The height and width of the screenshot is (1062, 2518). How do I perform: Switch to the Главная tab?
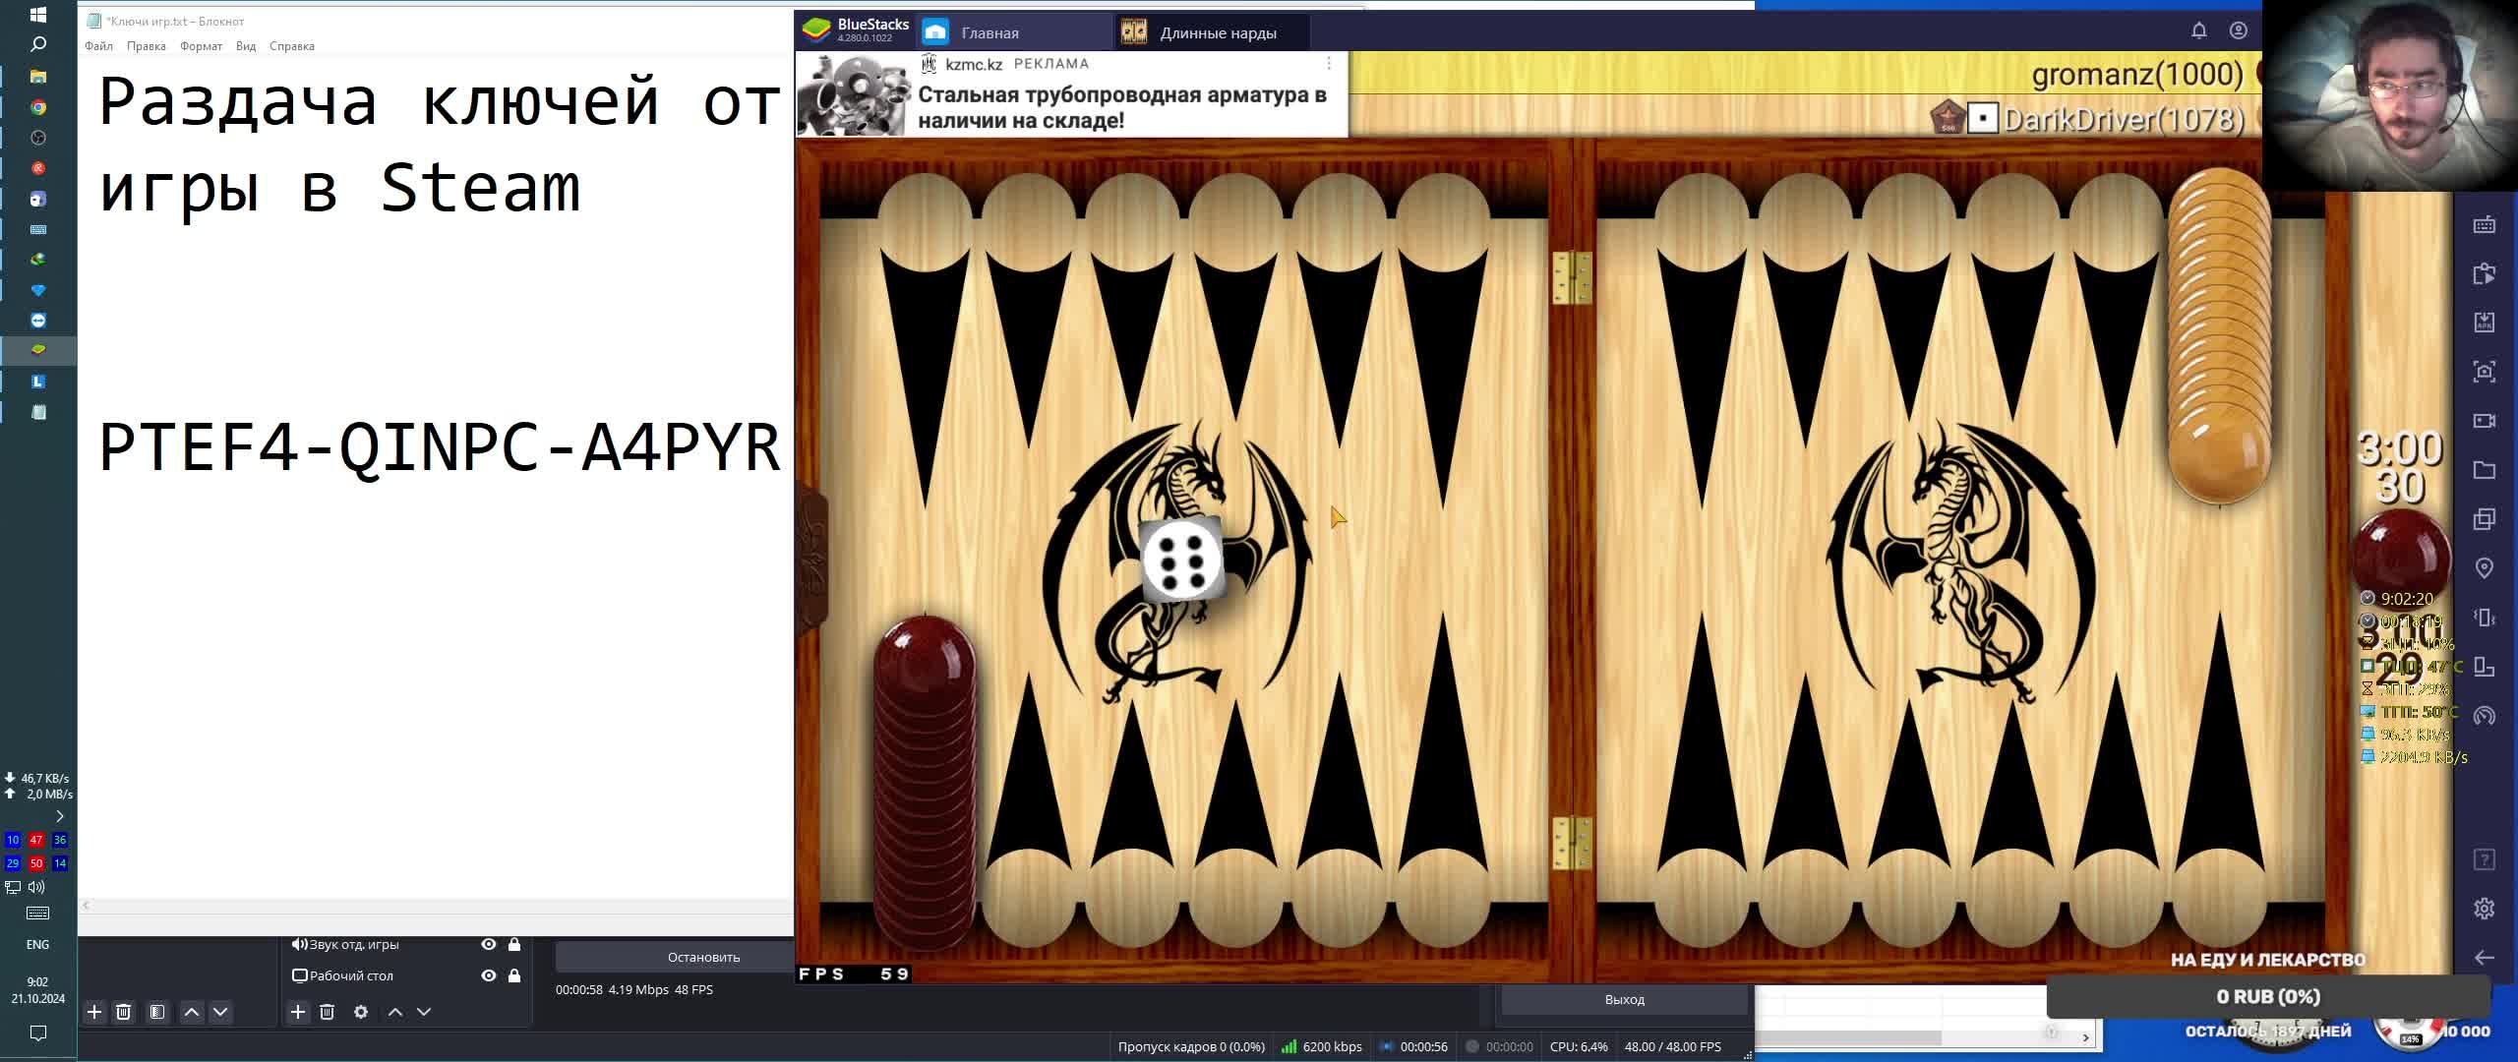(x=989, y=32)
